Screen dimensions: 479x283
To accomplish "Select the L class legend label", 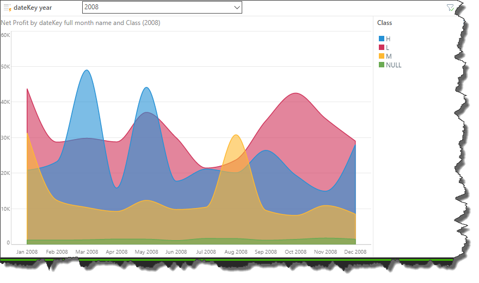I will point(388,47).
